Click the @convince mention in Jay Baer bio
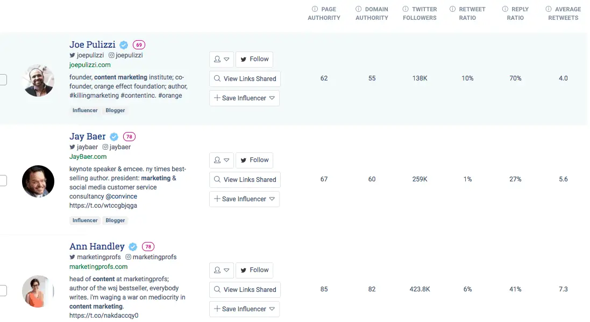 (121, 196)
